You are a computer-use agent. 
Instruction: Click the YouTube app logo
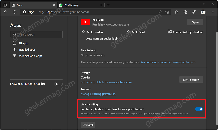(86, 22)
